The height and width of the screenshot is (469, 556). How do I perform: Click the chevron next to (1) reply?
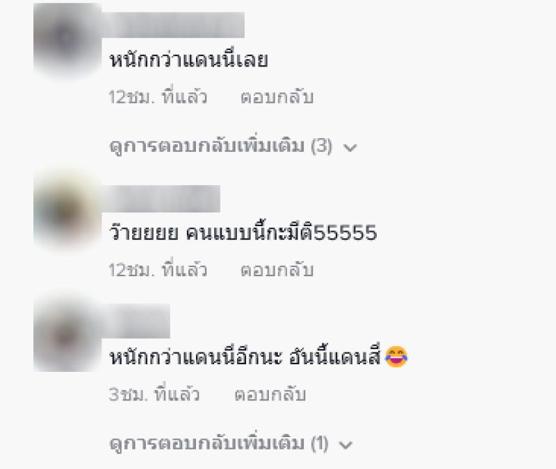tap(345, 445)
